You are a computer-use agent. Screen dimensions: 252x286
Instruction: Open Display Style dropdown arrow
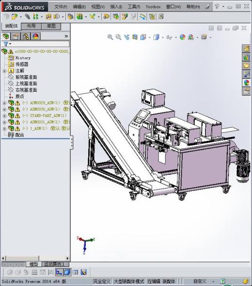[163, 37]
